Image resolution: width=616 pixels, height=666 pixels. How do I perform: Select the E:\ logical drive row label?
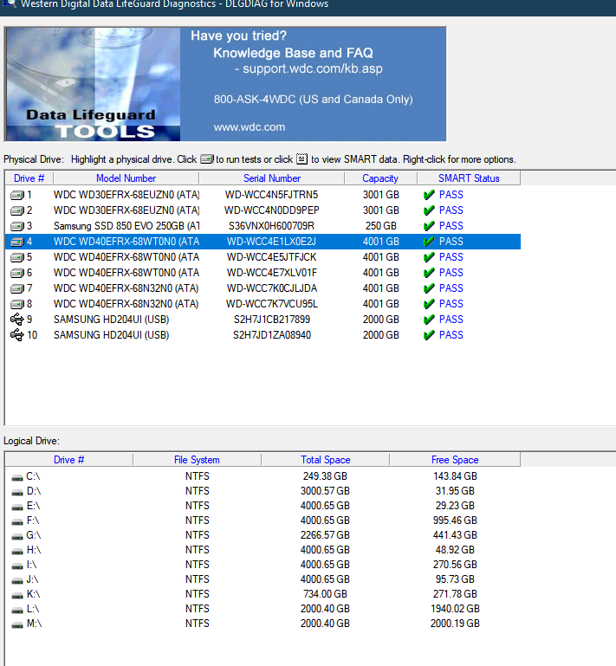(33, 506)
